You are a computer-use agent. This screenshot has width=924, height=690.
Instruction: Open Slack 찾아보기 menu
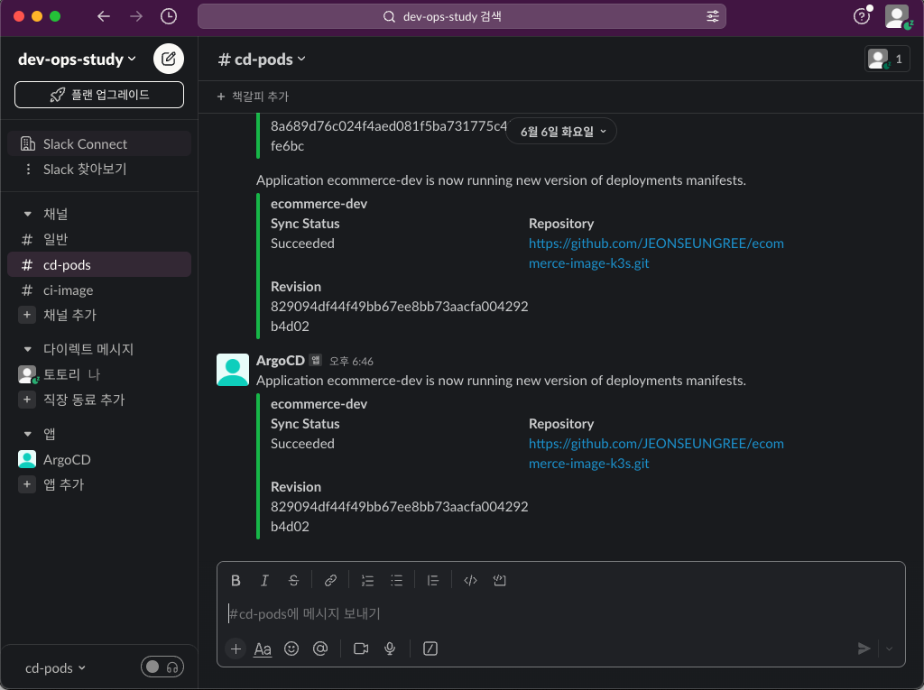[99, 169]
